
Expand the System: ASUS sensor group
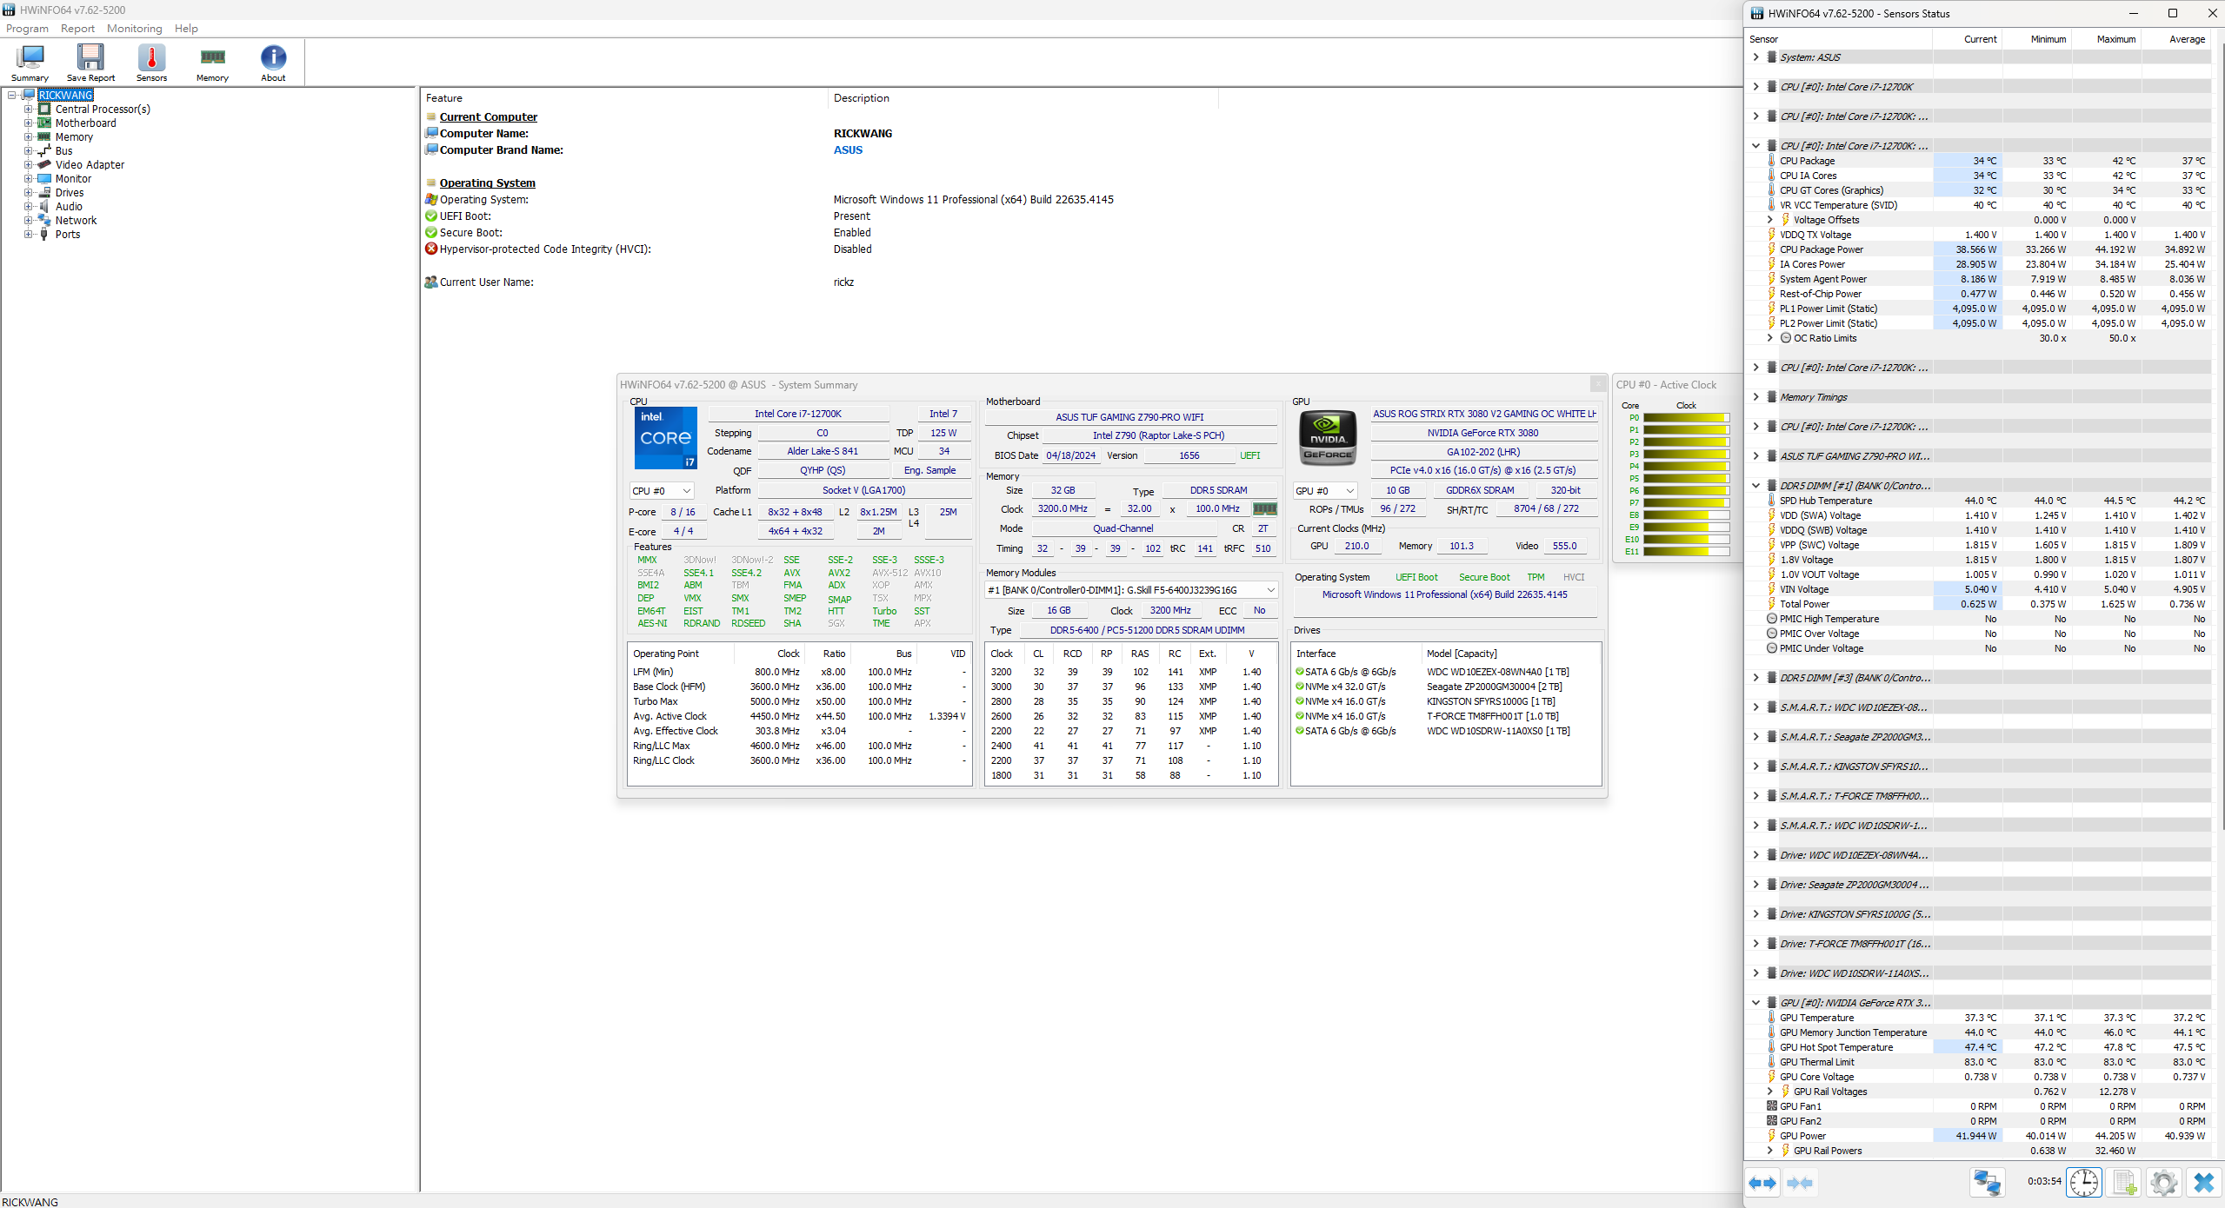1755,57
